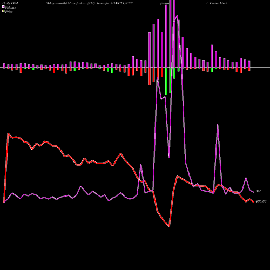Click the 'Daily PVM' title text
This screenshot has height=270, width=270.
click(10, 3)
